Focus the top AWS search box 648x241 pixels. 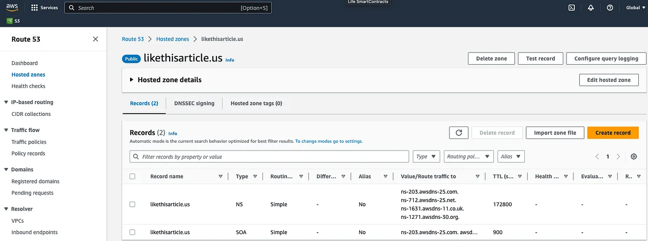(168, 8)
